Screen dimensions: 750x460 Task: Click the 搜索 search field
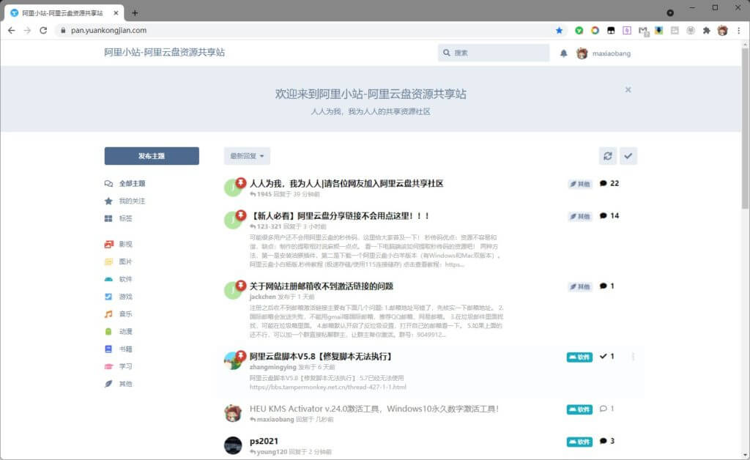pos(500,53)
